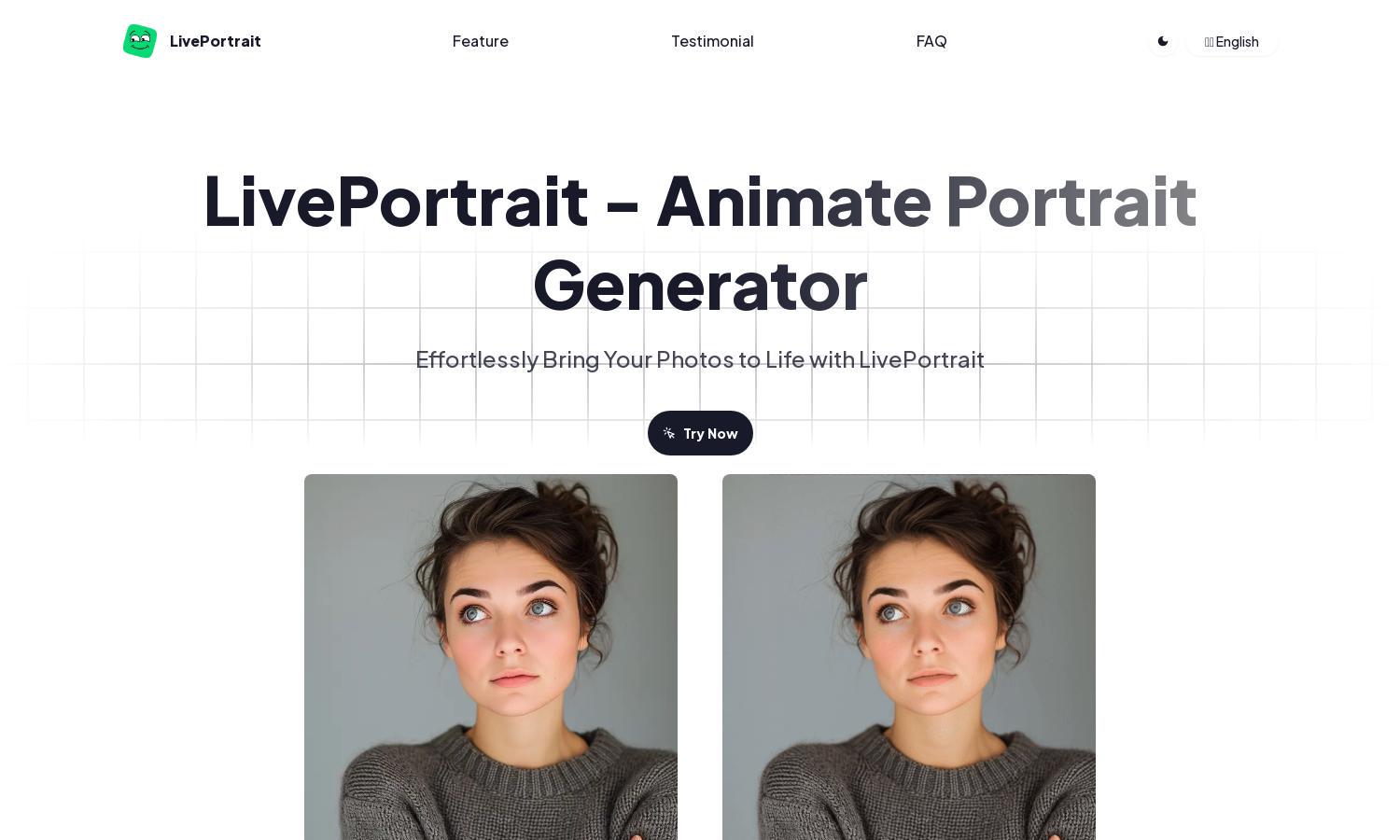
Task: Click the LivePortrait brand name in header
Action: click(216, 41)
